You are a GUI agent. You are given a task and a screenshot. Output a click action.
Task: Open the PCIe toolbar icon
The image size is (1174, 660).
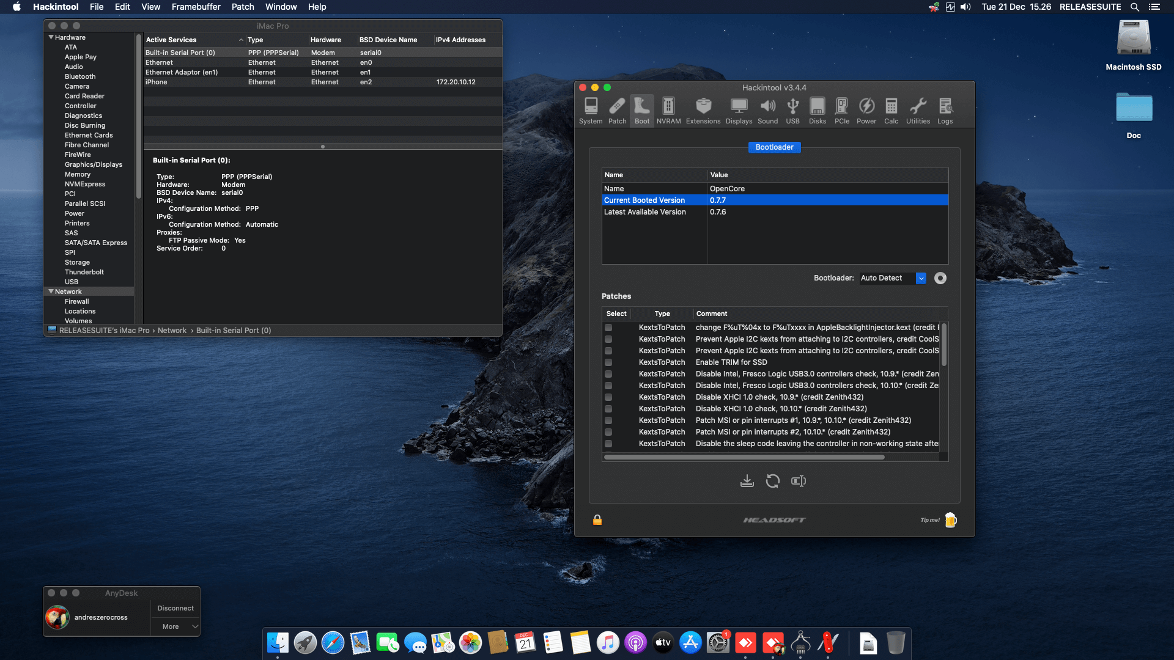[842, 111]
